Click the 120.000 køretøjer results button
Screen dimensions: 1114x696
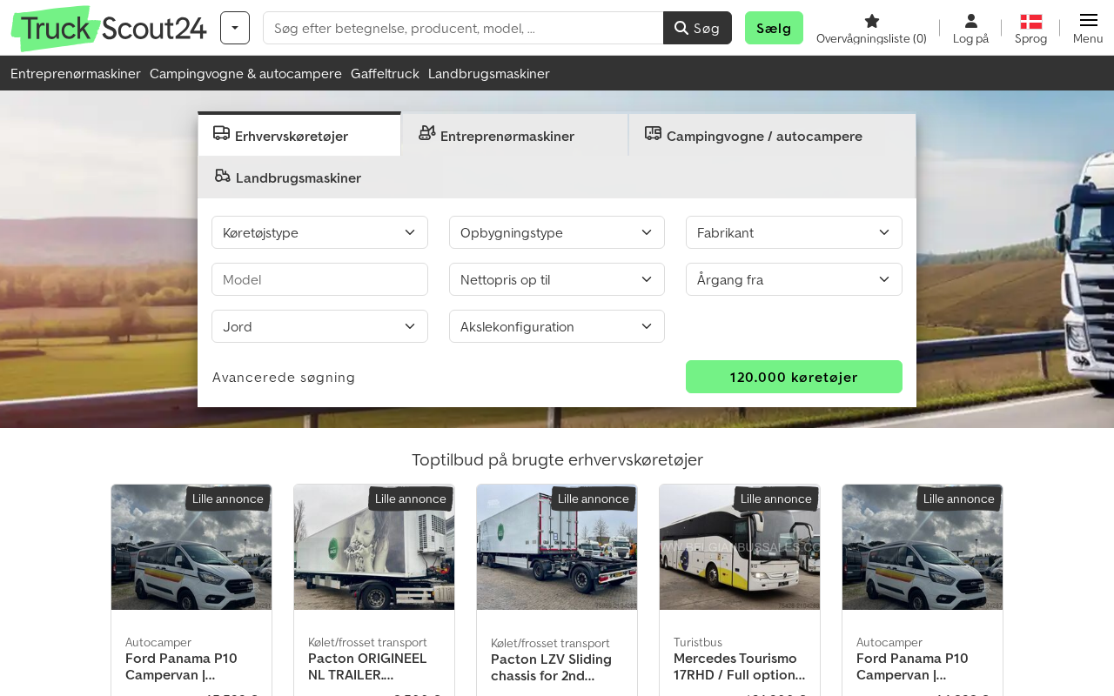pos(794,377)
